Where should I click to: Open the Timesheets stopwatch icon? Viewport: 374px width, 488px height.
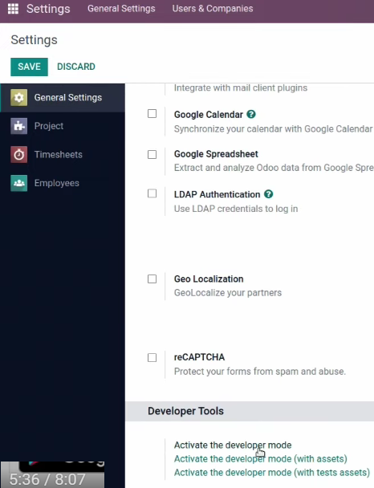[x=19, y=155]
